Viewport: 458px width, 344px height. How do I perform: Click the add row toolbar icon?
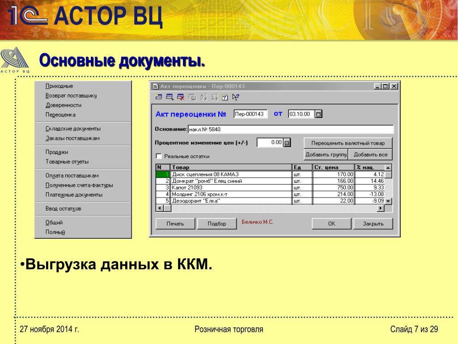170,97
